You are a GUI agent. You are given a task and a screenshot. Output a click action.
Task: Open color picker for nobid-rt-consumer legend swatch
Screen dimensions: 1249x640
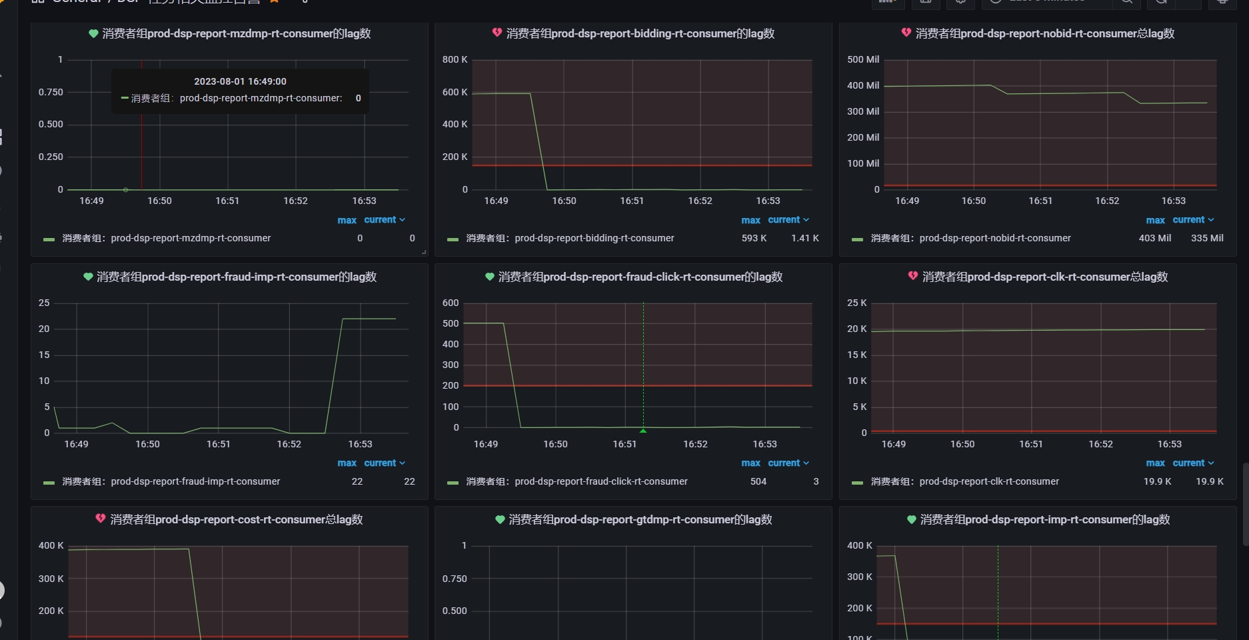coord(857,239)
